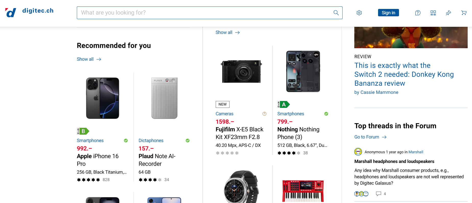Click the energy label A badge
The height and width of the screenshot is (203, 472).
coord(283,104)
